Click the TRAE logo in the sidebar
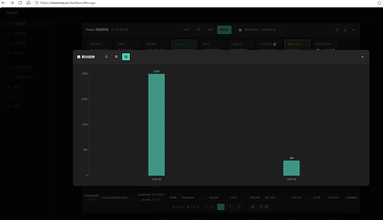Viewport: 383px width, 220px height. (x=12, y=13)
